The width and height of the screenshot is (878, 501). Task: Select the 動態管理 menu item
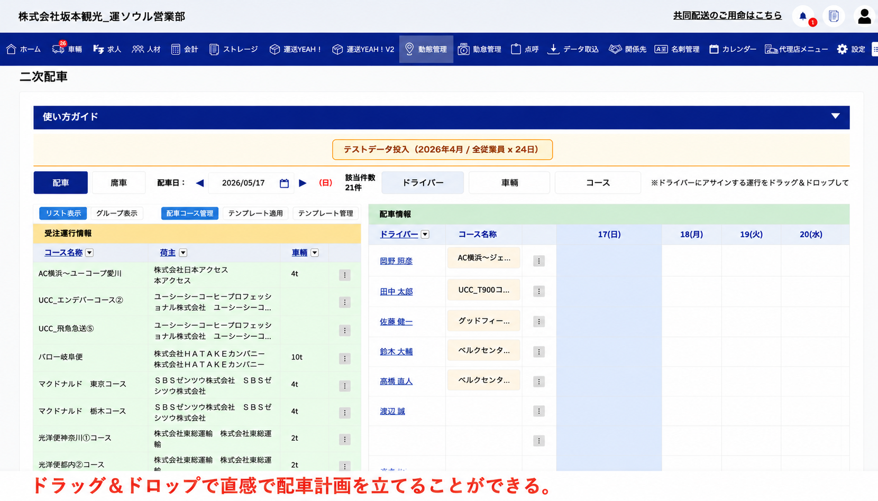coord(426,49)
